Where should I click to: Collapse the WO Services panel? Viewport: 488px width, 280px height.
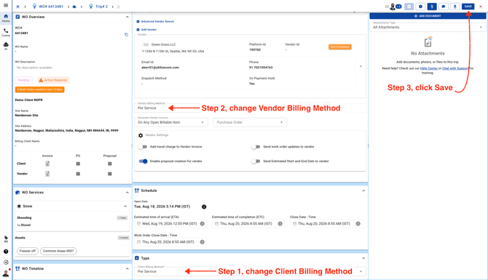[127, 193]
